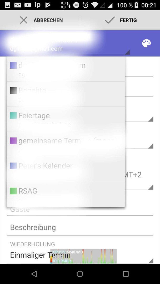Tap the checkmark icon beside Fertig
The height and width of the screenshot is (284, 160).
(110, 20)
